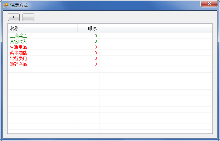The image size is (220, 141).
Task: Select the 工资奖金 row
Action: click(x=110, y=36)
